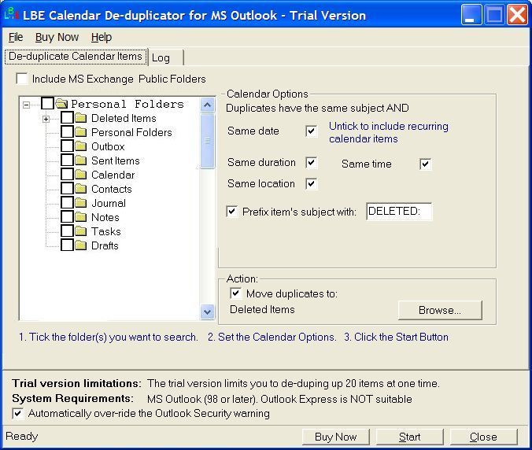Click the Calendar folder icon
The width and height of the screenshot is (532, 450).
tap(81, 175)
